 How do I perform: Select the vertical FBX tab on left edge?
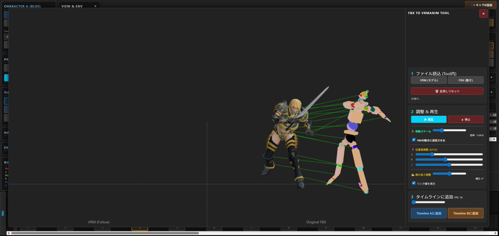tap(2, 213)
